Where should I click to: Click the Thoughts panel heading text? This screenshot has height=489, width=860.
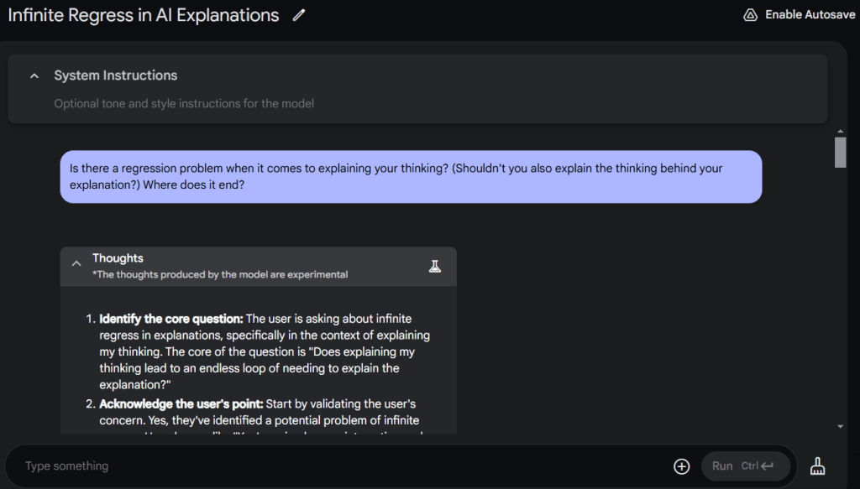click(118, 258)
